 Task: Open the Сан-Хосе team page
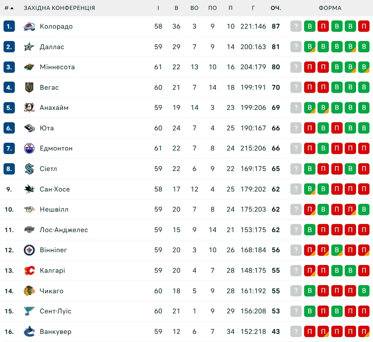(55, 189)
